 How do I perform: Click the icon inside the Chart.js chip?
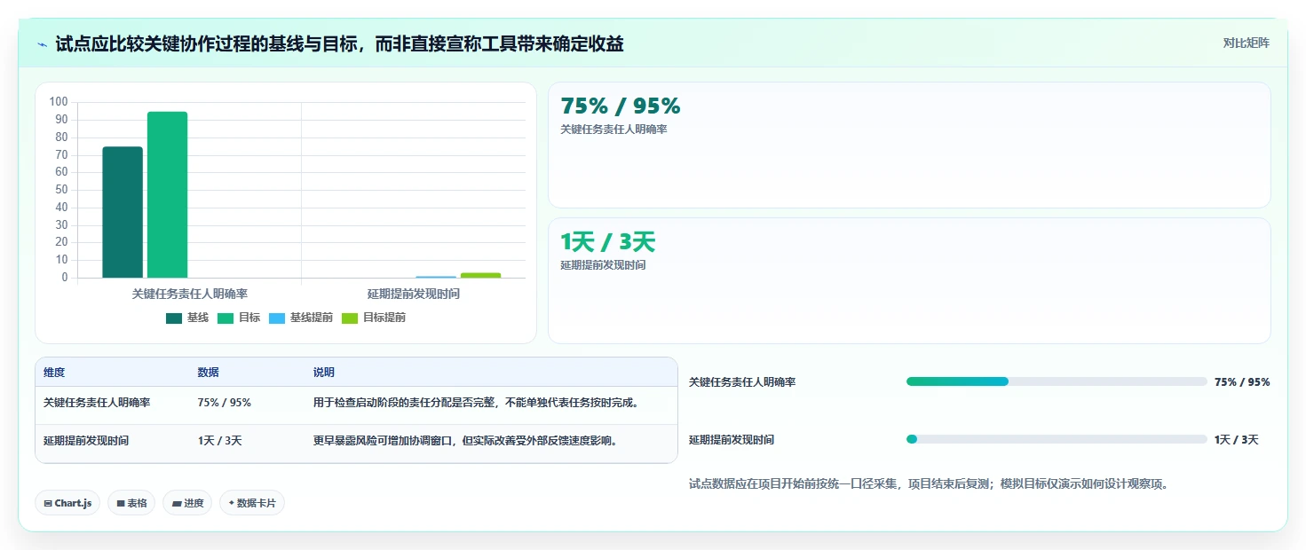(48, 503)
